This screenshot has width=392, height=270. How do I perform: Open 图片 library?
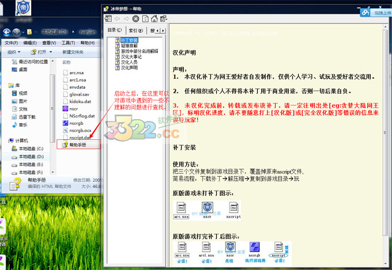pyautogui.click(x=20, y=101)
